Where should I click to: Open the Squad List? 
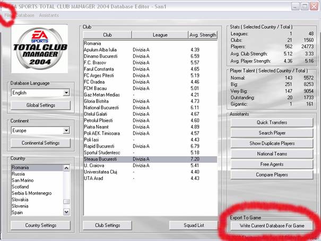point(193,225)
